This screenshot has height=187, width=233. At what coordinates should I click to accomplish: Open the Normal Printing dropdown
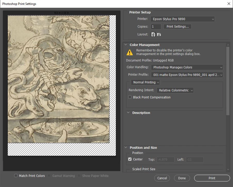(145, 82)
